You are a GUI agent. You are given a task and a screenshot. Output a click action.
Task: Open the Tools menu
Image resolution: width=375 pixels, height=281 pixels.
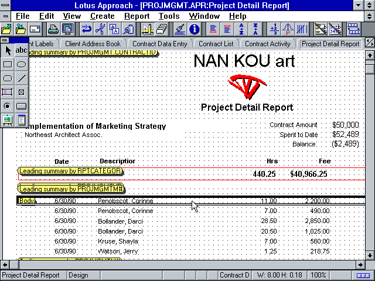click(x=169, y=16)
